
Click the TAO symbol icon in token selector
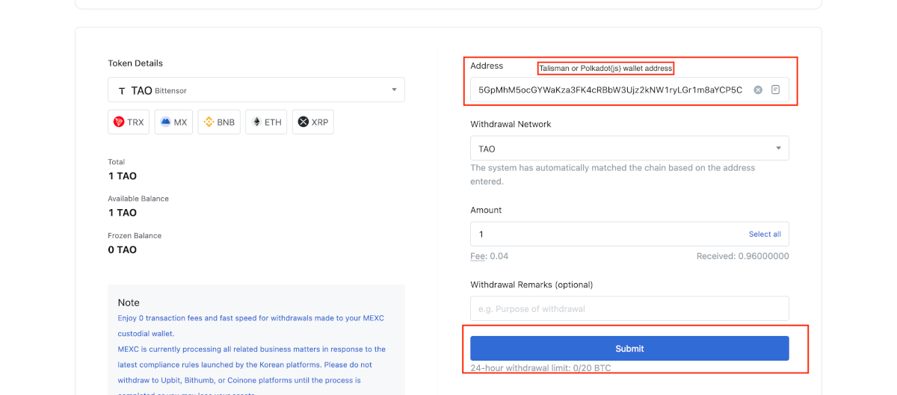[x=122, y=90]
